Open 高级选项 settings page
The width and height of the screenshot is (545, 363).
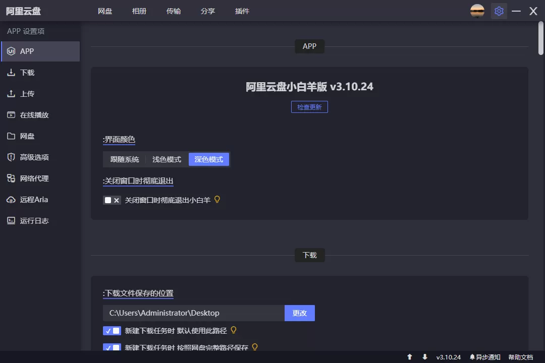pos(34,157)
